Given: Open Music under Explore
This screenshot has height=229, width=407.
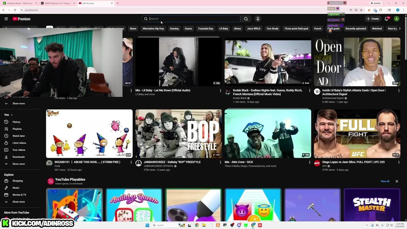Looking at the screenshot, I should point(16,188).
